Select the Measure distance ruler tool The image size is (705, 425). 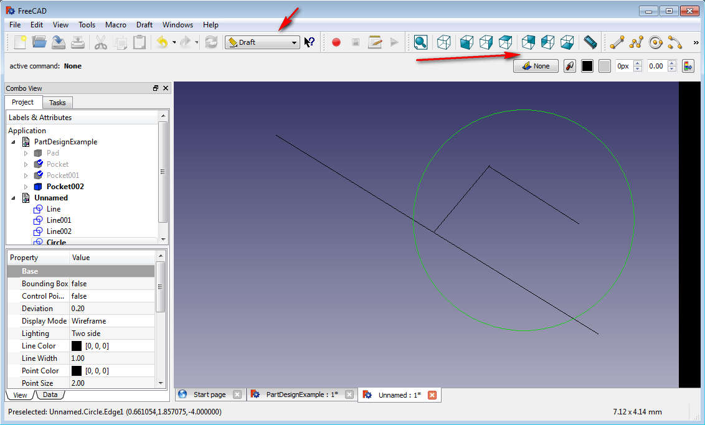click(590, 42)
